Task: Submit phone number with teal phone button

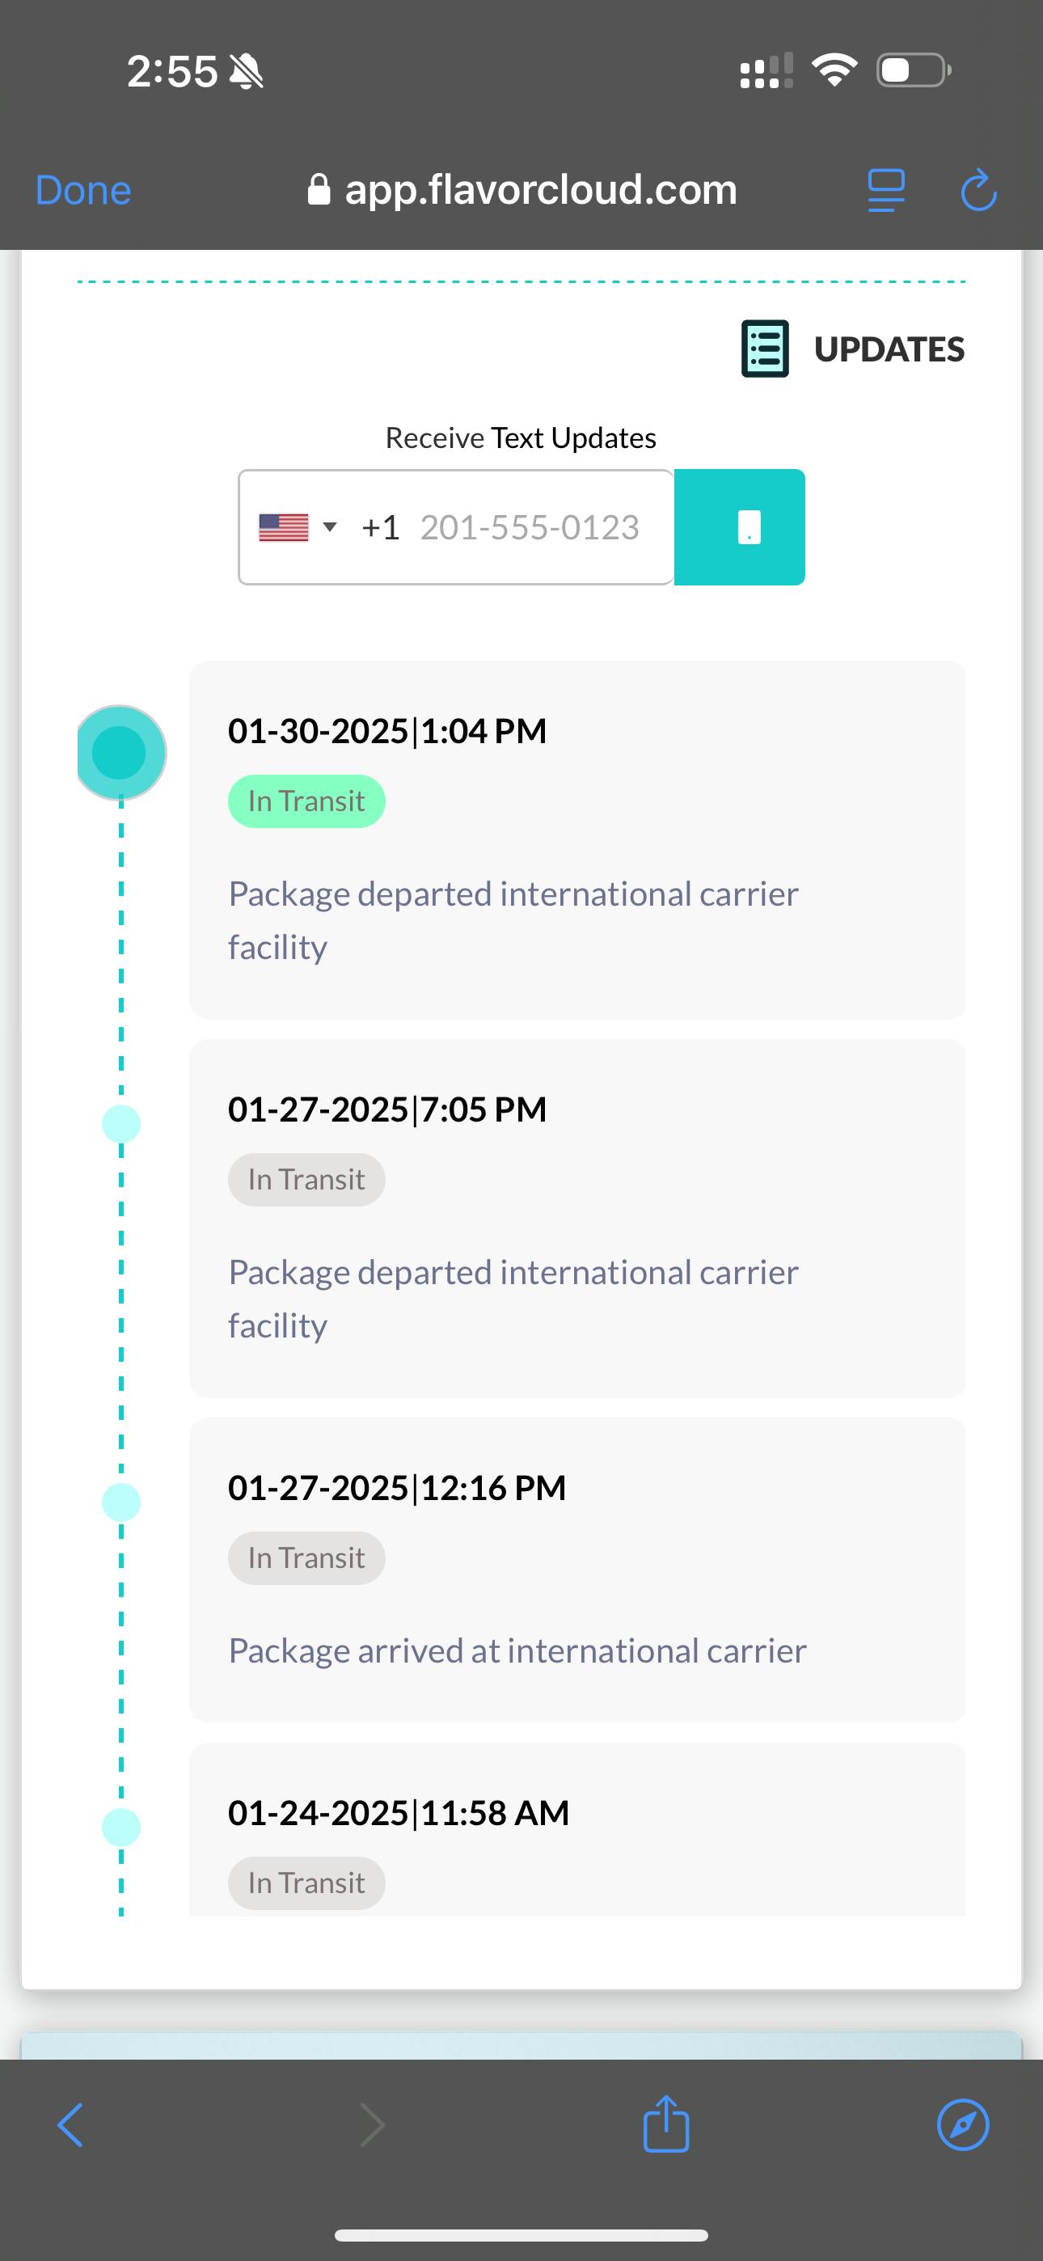Action: [x=739, y=527]
